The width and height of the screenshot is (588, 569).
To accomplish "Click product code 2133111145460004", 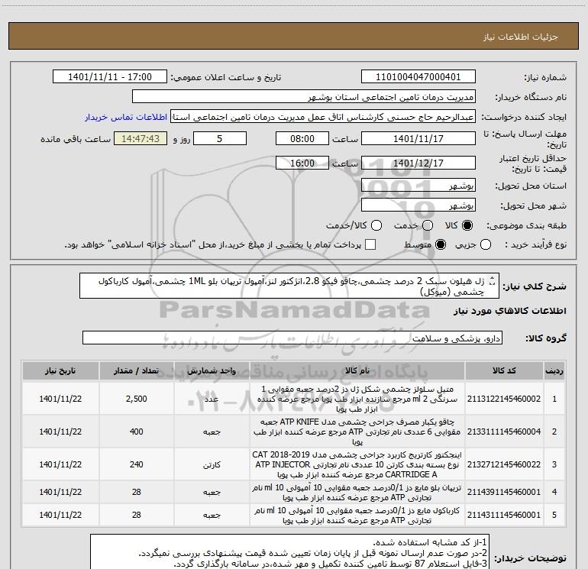I will tap(504, 432).
